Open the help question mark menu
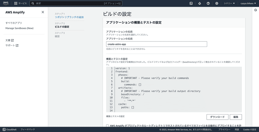Image resolution: width=259 pixels, height=132 pixels. point(208,3)
